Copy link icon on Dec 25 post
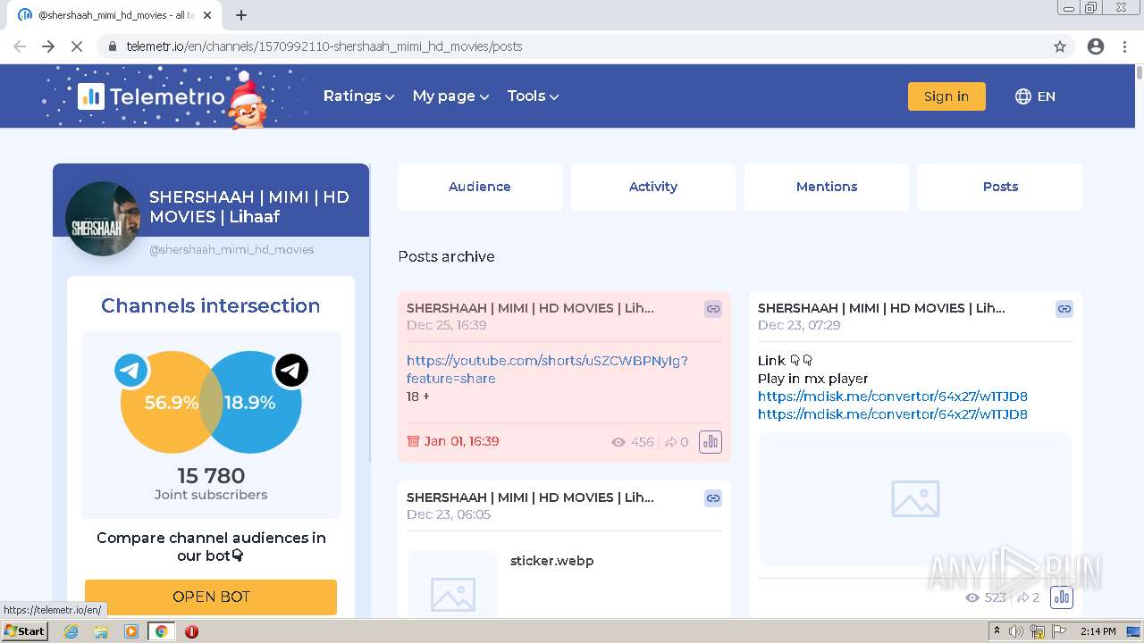Viewport: 1144px width, 643px height. coord(713,309)
